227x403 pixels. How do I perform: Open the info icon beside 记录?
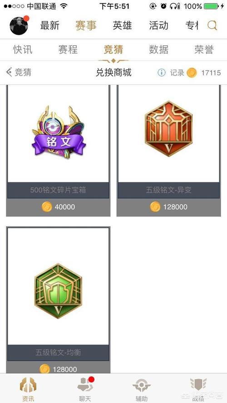pyautogui.click(x=161, y=73)
